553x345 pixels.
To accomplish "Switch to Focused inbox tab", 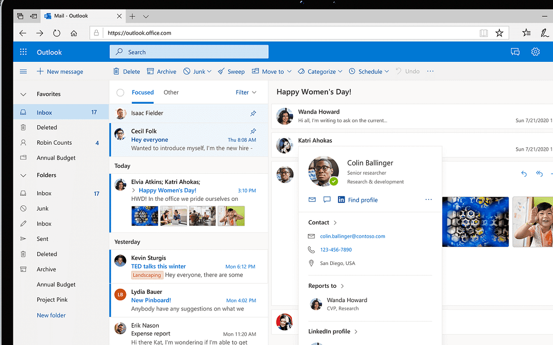I will (142, 92).
